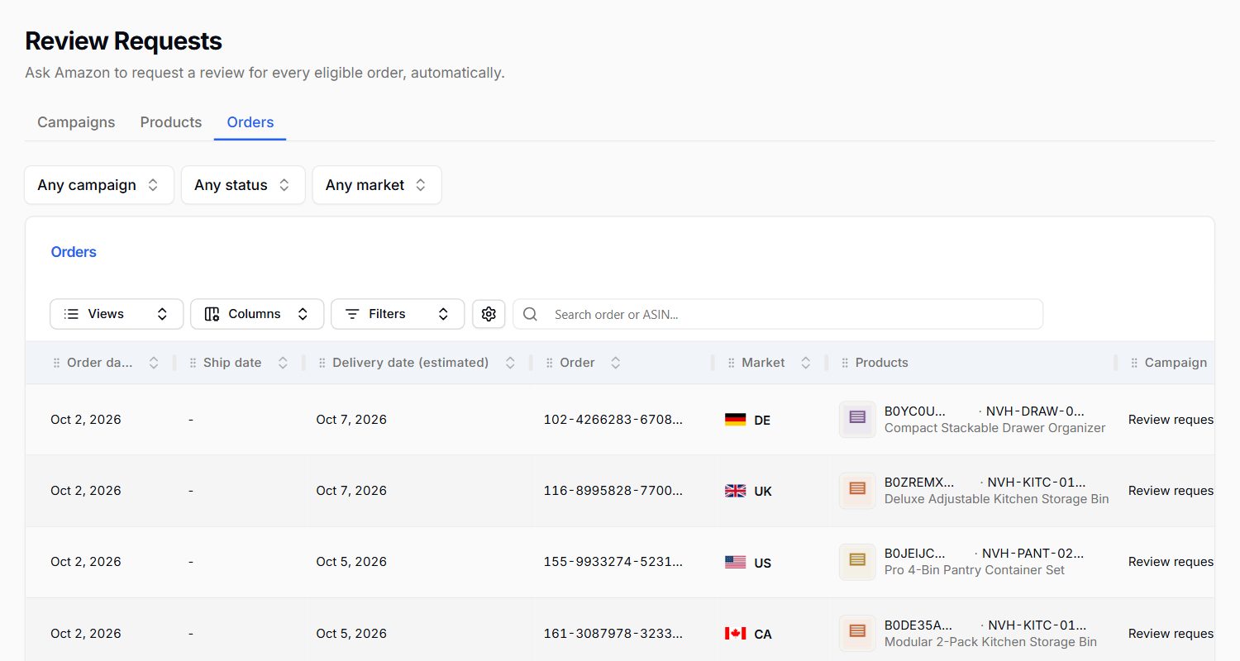Open the table settings gear icon

pyautogui.click(x=489, y=314)
